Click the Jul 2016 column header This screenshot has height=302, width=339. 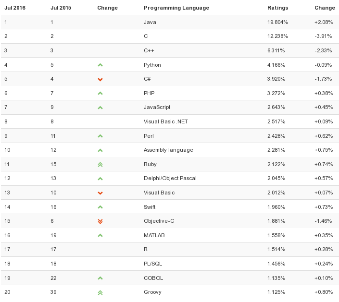click(15, 8)
